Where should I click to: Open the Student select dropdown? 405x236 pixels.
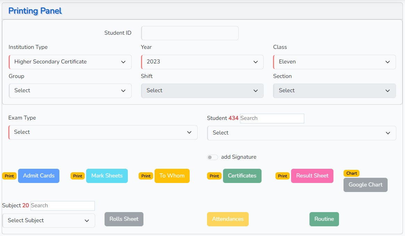[x=301, y=133]
